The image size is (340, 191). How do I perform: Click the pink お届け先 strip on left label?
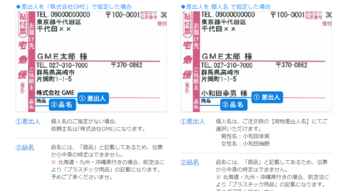[32, 36]
